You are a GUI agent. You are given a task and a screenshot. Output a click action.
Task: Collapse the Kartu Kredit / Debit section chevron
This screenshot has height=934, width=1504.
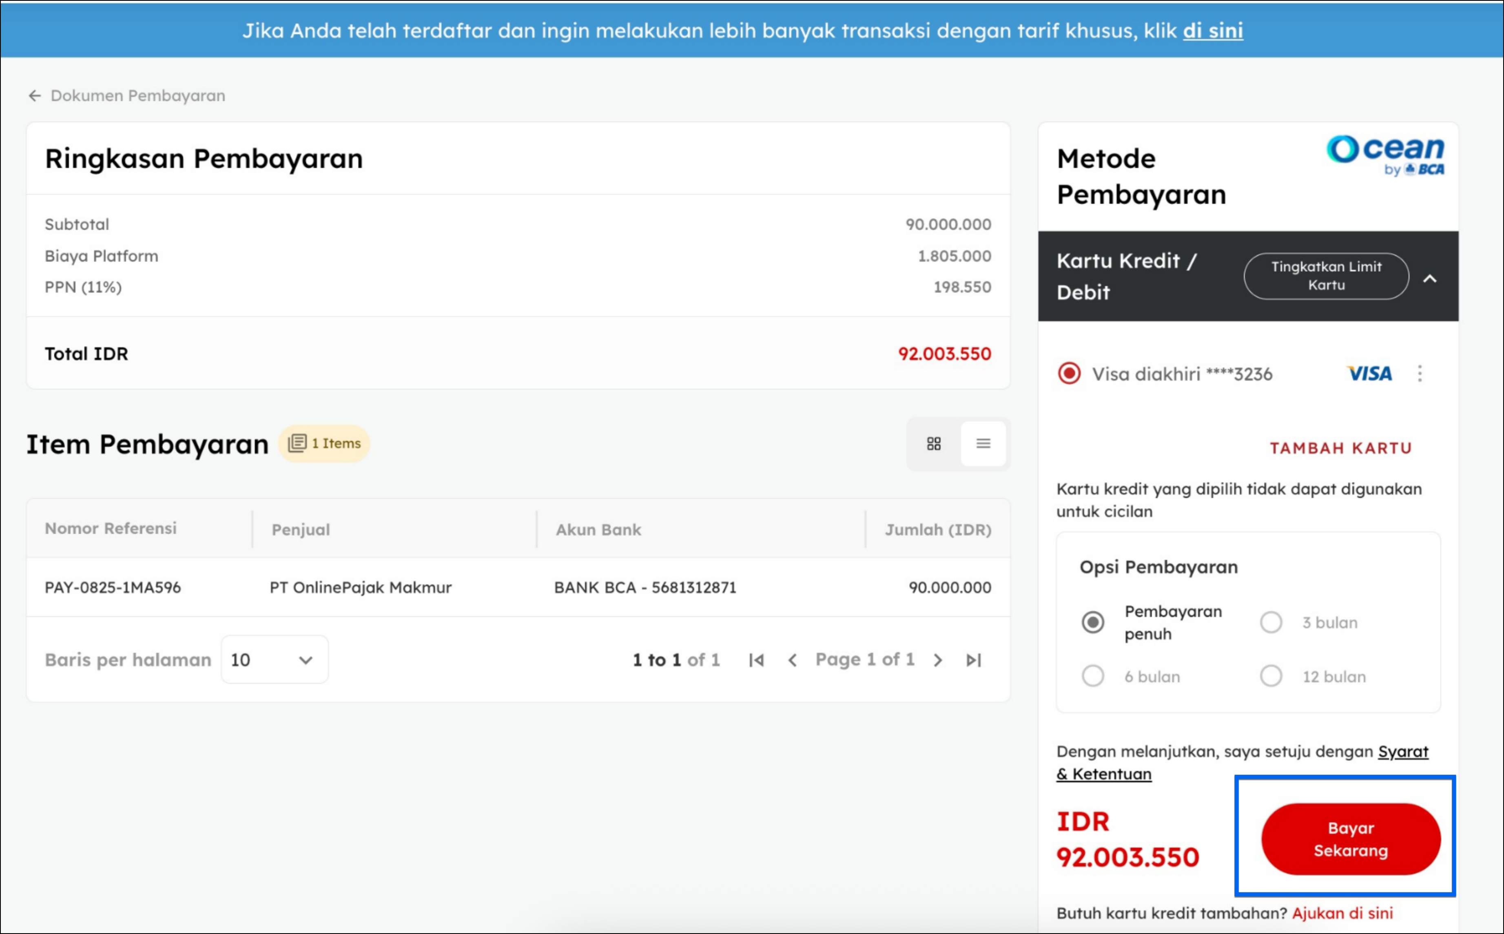point(1430,279)
